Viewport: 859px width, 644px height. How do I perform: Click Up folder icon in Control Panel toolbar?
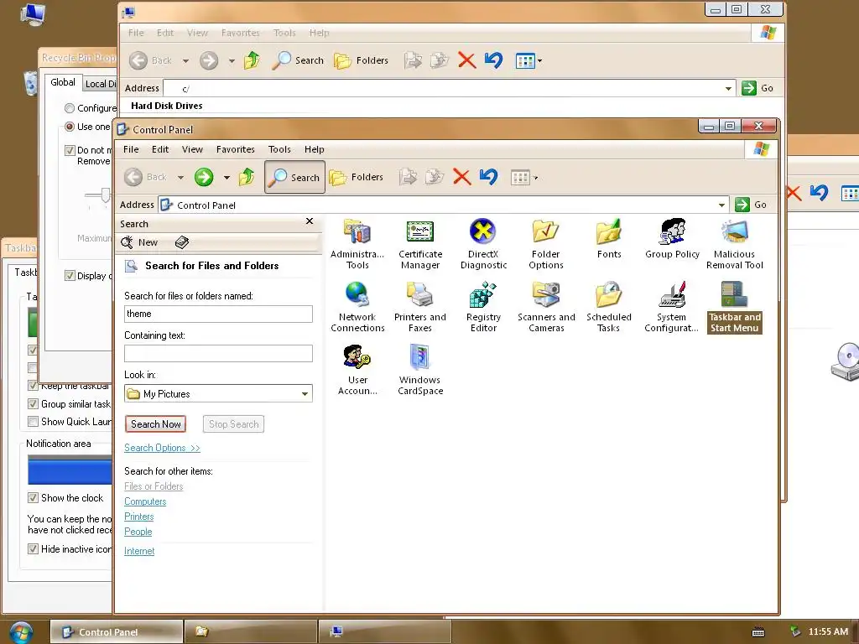click(x=247, y=177)
